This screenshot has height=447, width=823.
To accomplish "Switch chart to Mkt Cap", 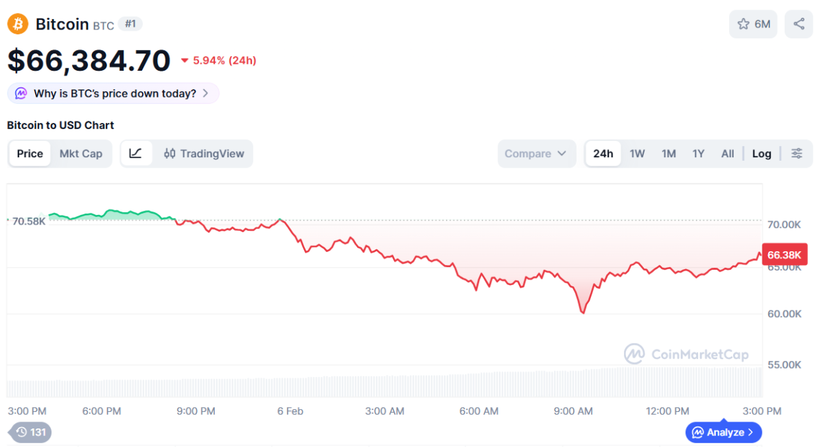I will coord(81,154).
